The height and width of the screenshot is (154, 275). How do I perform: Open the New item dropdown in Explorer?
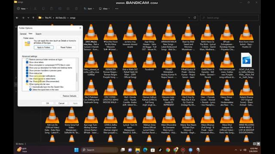[22, 9]
